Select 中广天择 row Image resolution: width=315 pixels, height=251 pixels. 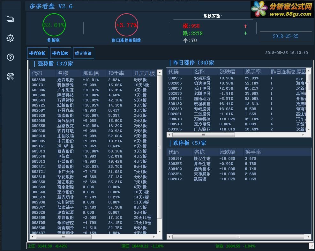click(x=93, y=172)
